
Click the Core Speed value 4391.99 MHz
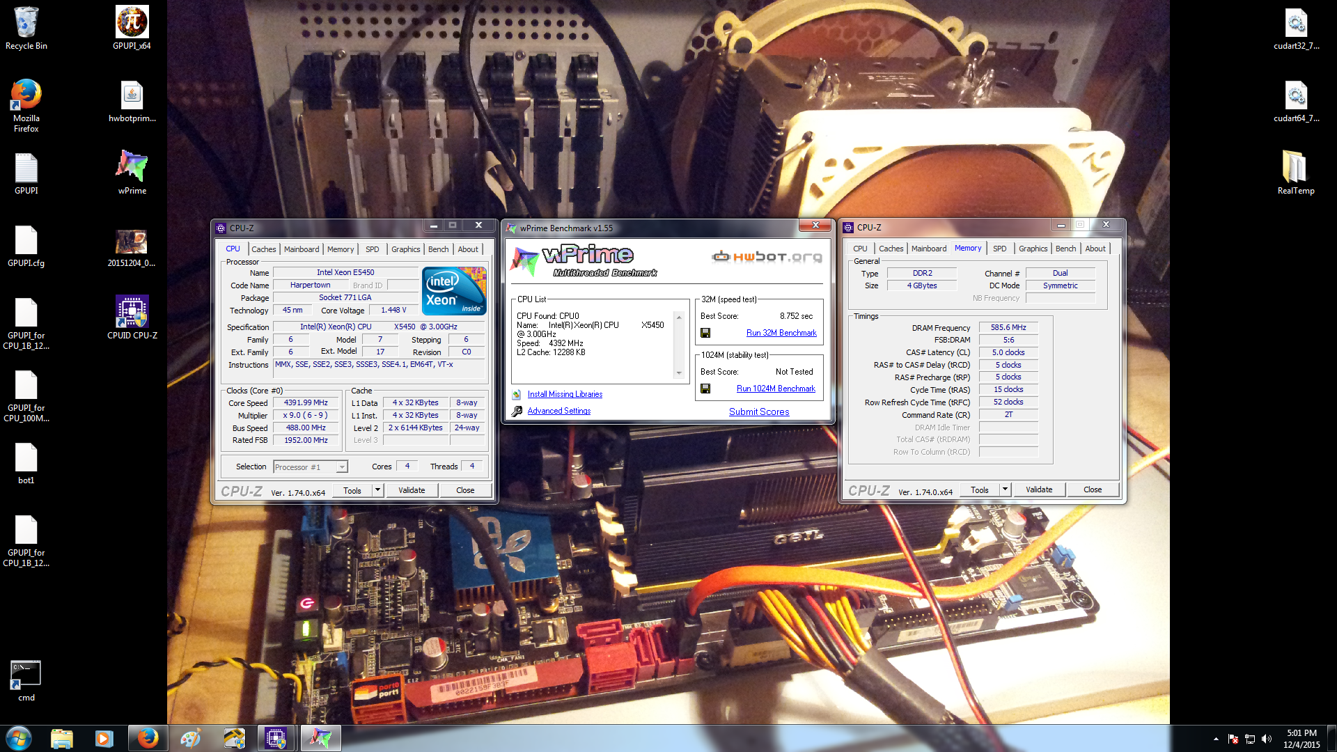[x=306, y=402]
